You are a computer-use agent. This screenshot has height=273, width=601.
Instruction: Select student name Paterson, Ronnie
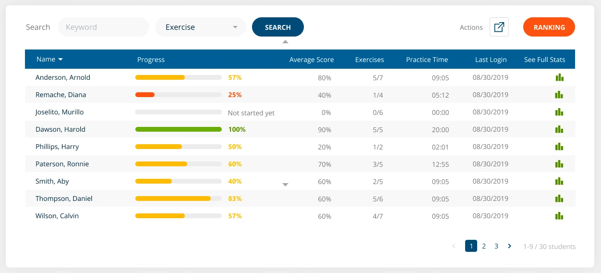coord(62,164)
